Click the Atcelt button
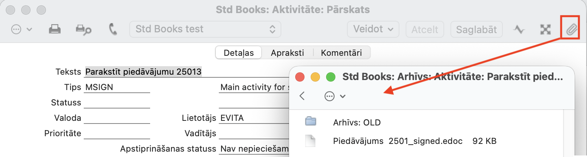The image size is (587, 157). click(425, 29)
